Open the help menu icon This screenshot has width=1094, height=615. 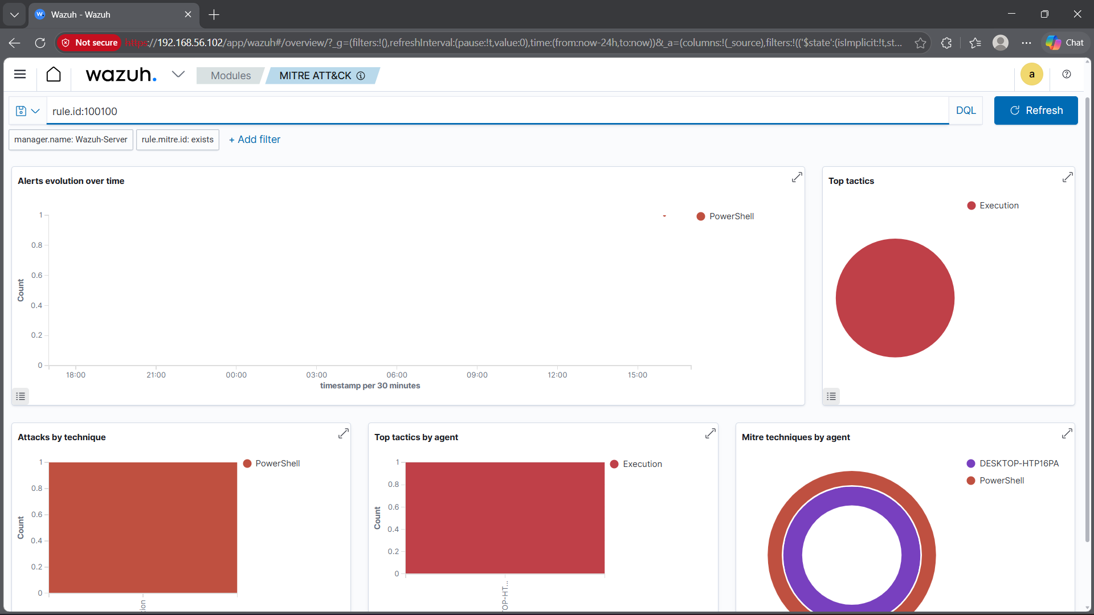[1067, 75]
